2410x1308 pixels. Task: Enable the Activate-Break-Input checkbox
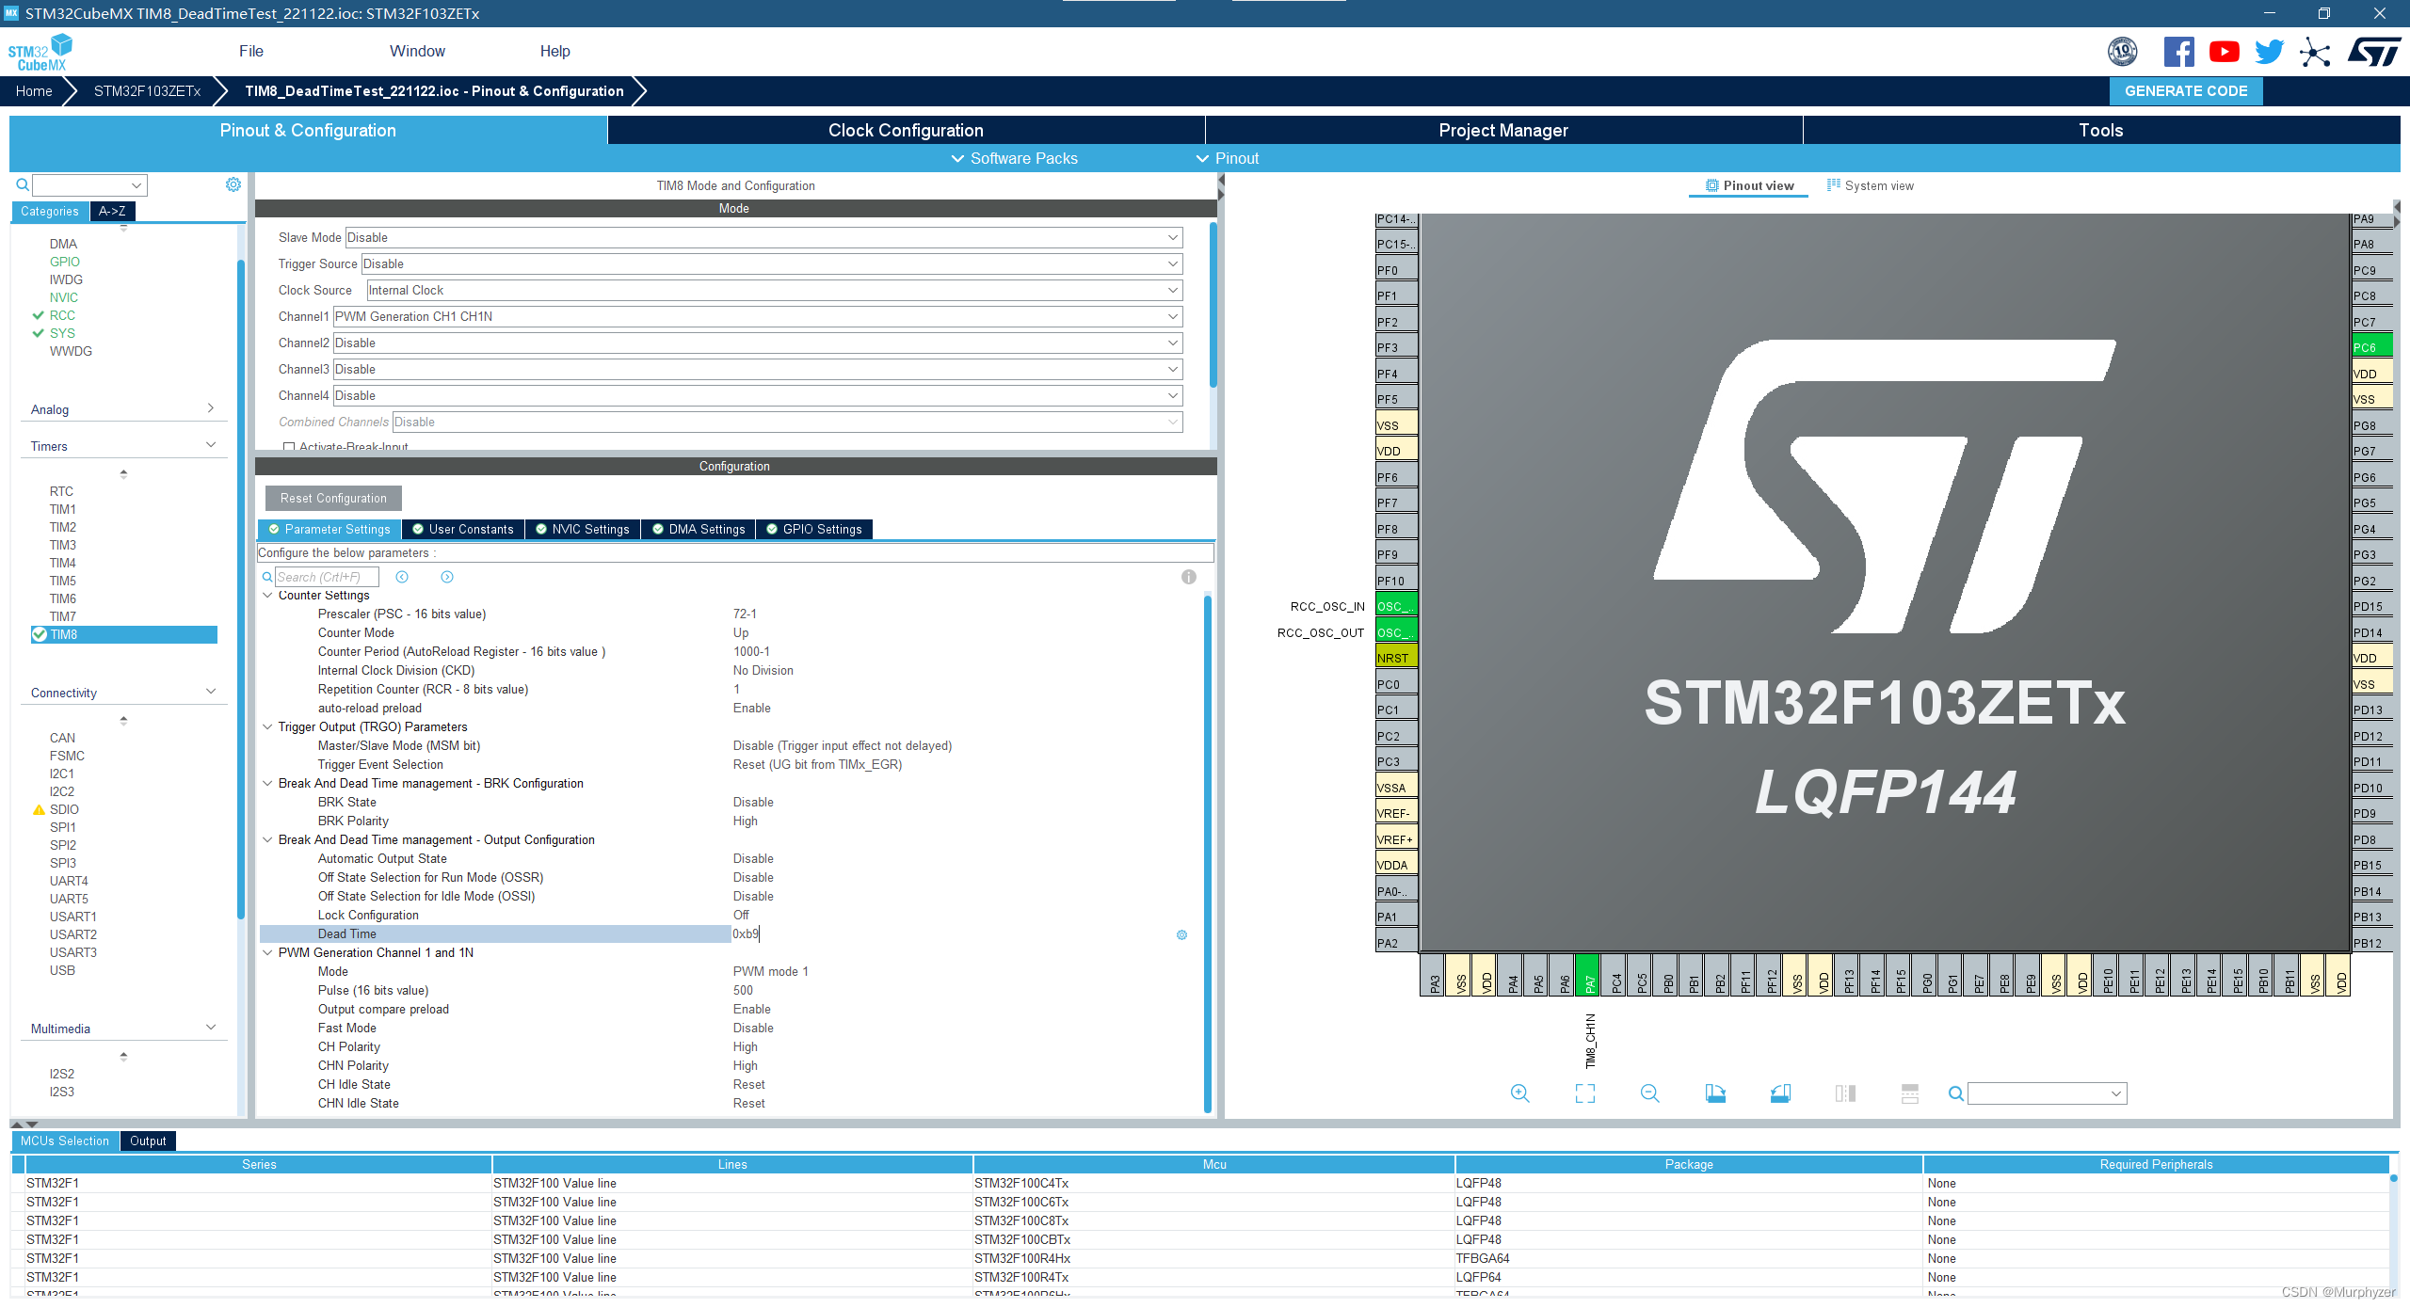pyautogui.click(x=289, y=447)
